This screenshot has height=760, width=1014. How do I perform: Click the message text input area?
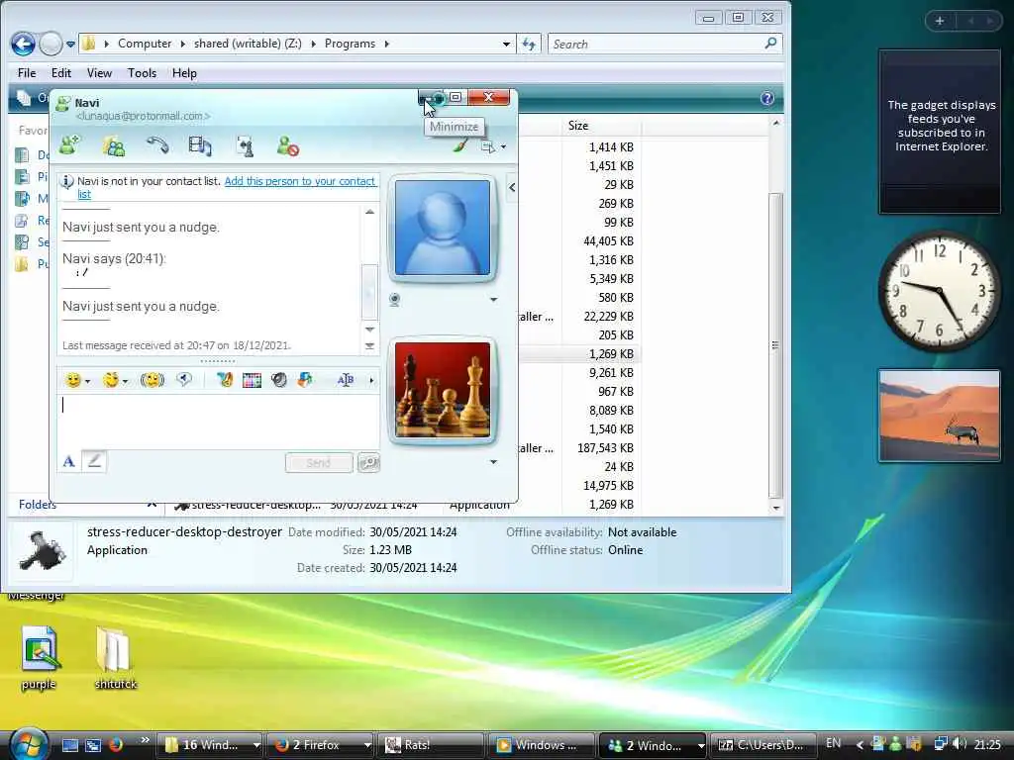[218, 422]
